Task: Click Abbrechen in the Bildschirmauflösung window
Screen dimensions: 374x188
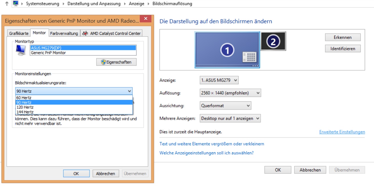Action: 310,170
